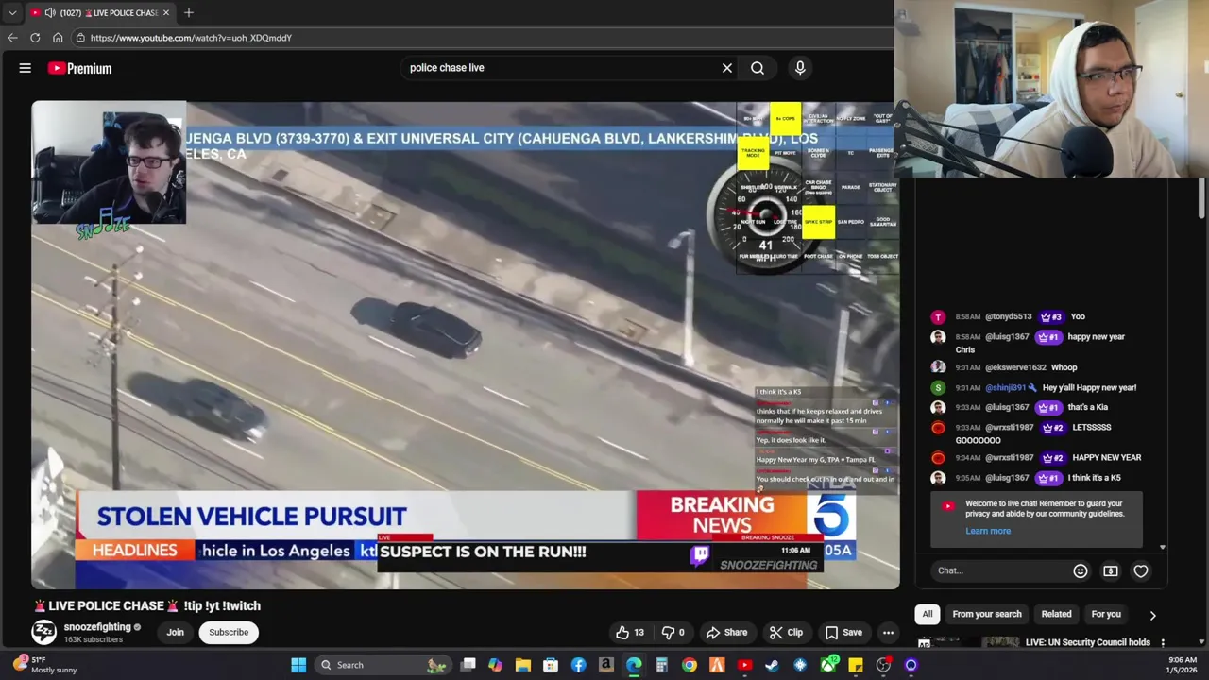Open the red YouTube taskbar icon
This screenshot has width=1209, height=680.
tap(744, 665)
